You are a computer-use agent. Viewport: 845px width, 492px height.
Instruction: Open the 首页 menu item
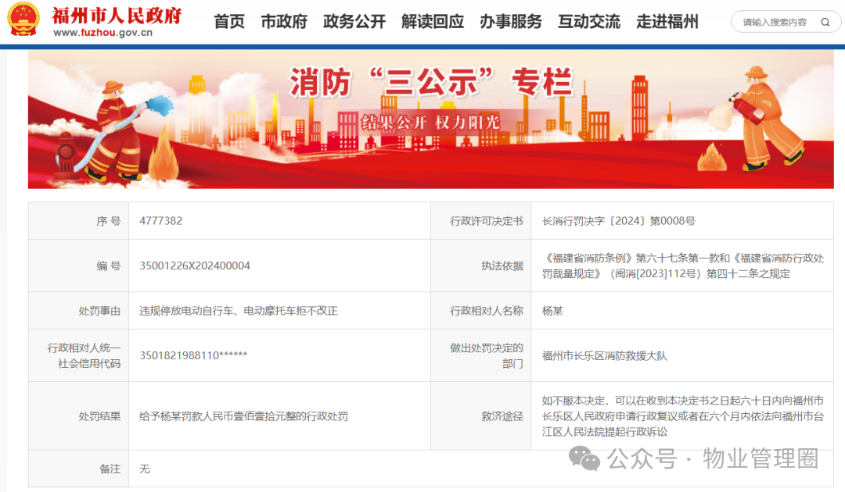[x=229, y=22]
